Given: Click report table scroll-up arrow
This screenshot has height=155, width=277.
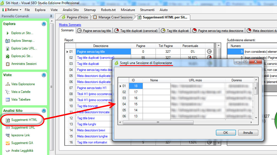Looking at the screenshot, I should point(219,46).
